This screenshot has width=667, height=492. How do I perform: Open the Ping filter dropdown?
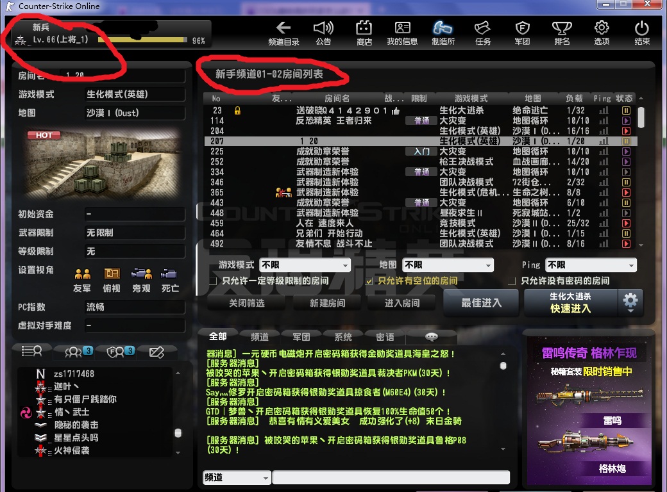tap(591, 265)
